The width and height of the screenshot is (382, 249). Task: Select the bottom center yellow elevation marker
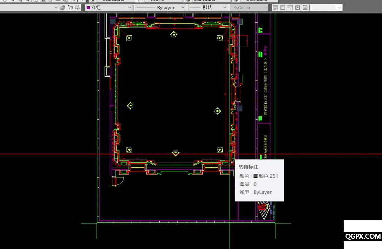[176, 152]
